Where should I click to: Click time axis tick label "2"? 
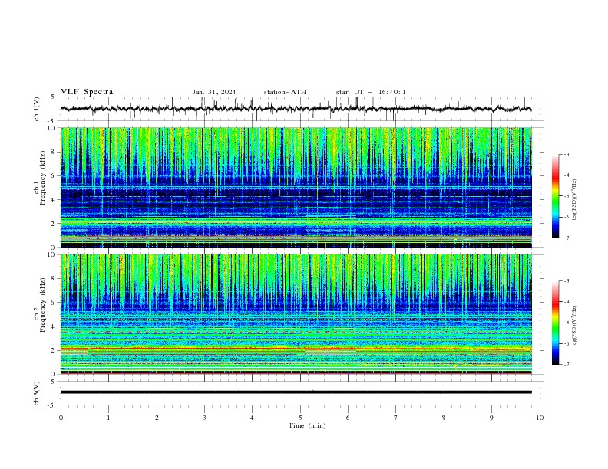157,418
